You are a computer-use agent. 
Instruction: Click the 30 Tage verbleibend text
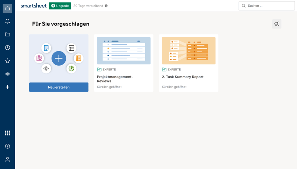point(88,6)
